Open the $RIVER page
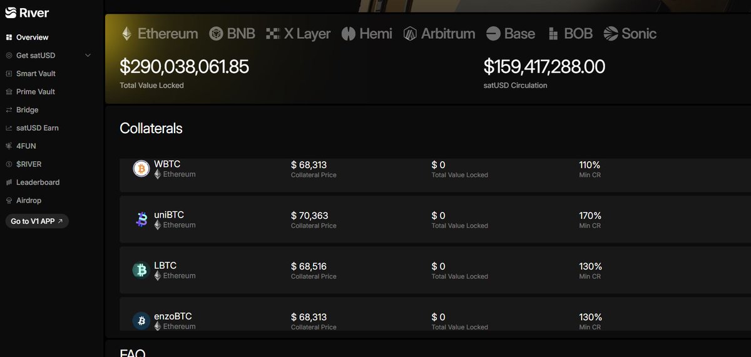The width and height of the screenshot is (751, 357). click(x=29, y=164)
